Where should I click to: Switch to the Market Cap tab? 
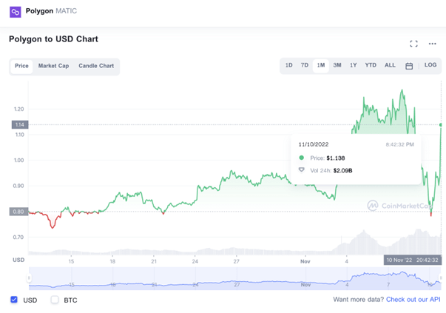coord(53,66)
